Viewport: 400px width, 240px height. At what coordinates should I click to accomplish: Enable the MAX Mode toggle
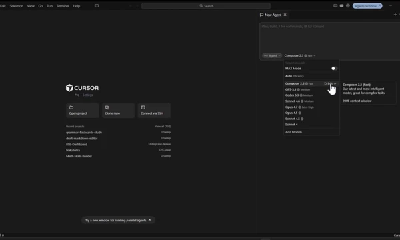334,69
